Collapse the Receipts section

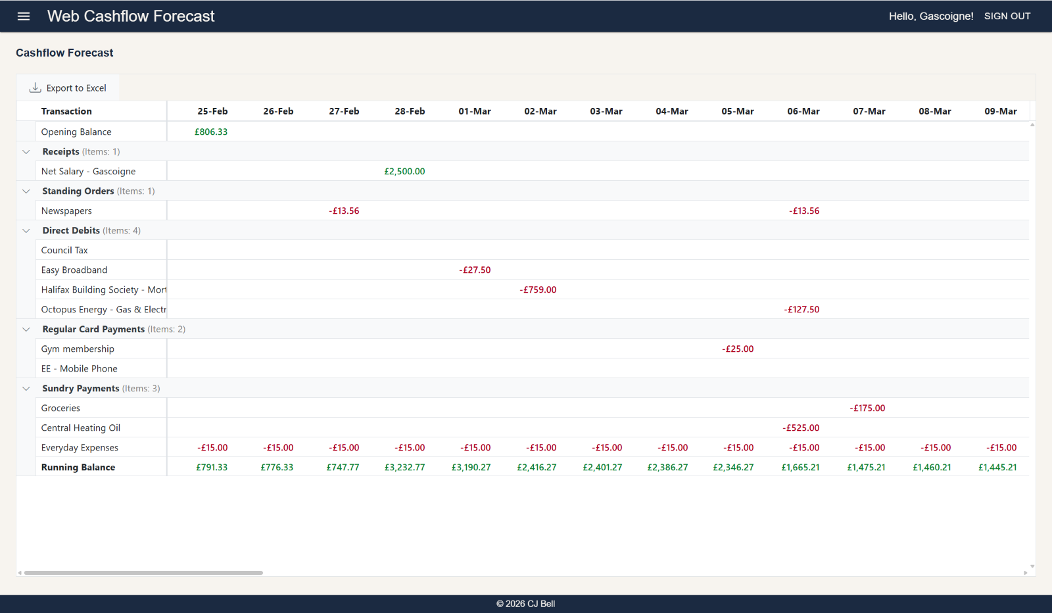click(26, 151)
